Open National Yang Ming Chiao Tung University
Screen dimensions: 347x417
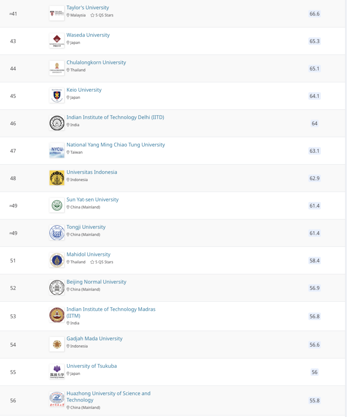(116, 145)
